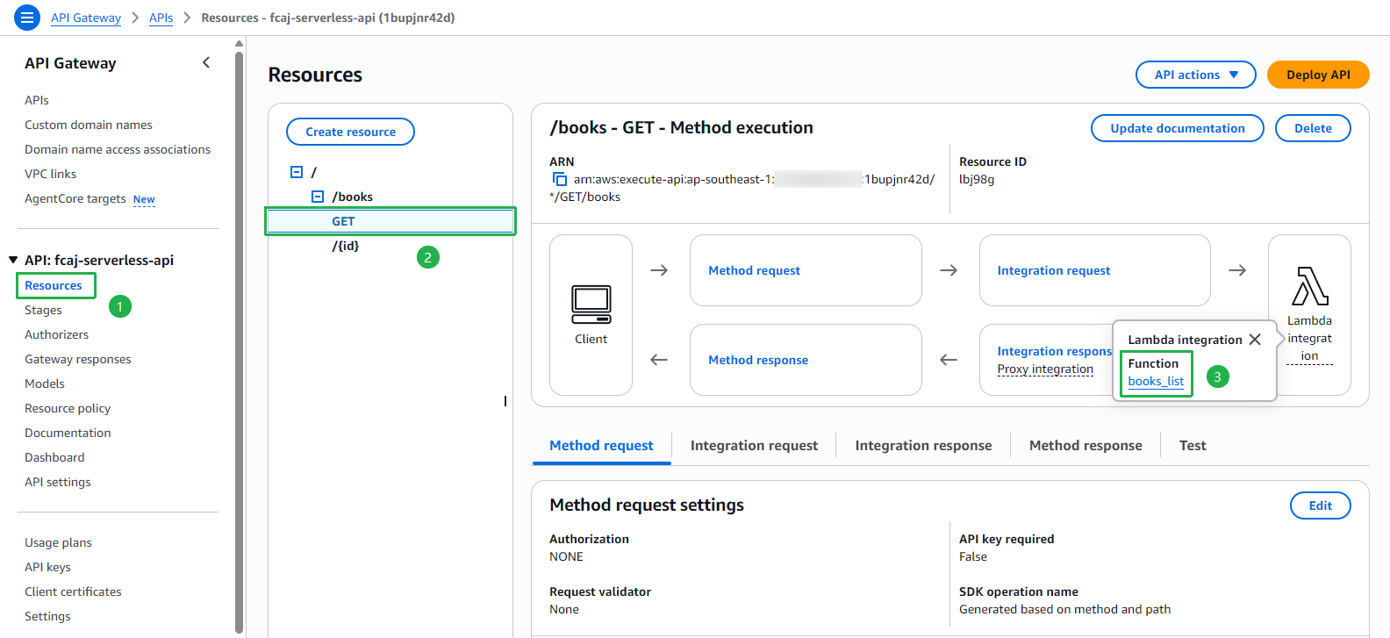
Task: Switch to the Method request tab
Action: click(x=601, y=446)
